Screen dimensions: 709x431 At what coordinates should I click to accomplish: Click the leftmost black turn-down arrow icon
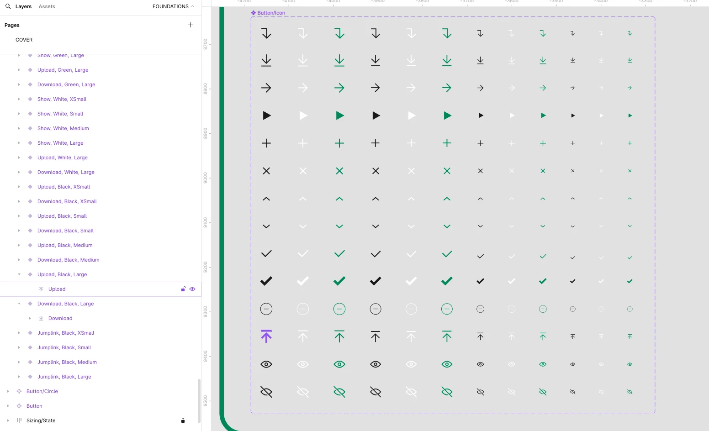pos(266,33)
